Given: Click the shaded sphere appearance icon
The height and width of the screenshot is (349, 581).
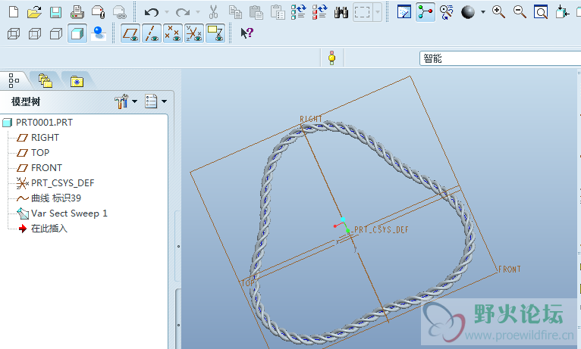Looking at the screenshot, I should [468, 12].
